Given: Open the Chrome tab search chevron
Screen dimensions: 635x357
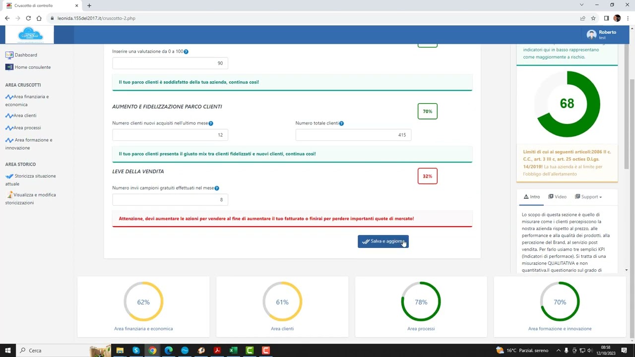Looking at the screenshot, I should point(581,5).
